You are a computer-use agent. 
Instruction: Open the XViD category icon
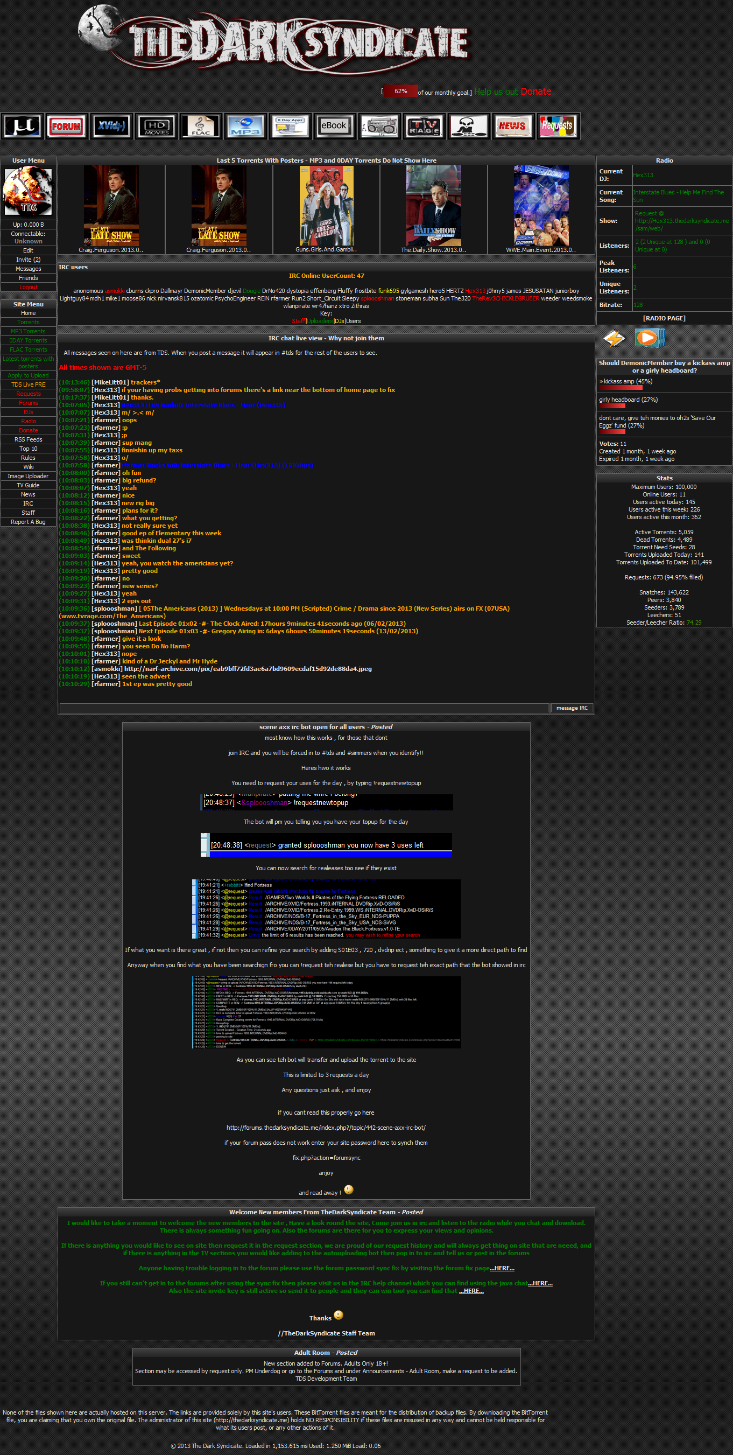pyautogui.click(x=111, y=126)
